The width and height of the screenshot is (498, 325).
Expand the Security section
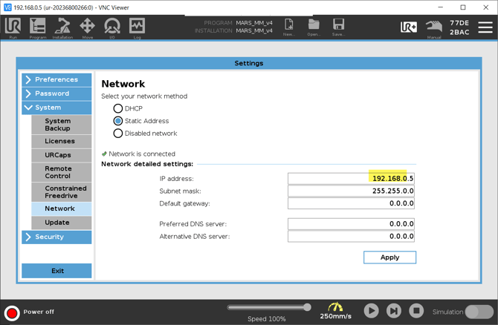pyautogui.click(x=56, y=237)
